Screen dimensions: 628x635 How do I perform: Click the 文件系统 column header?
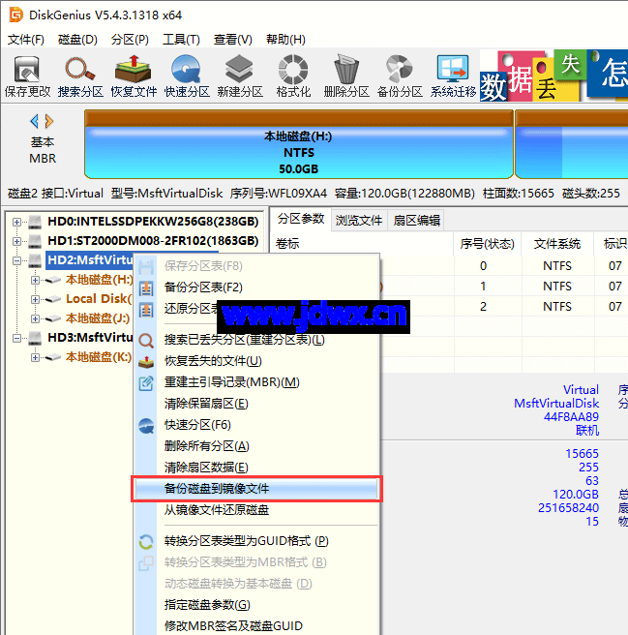coord(557,244)
